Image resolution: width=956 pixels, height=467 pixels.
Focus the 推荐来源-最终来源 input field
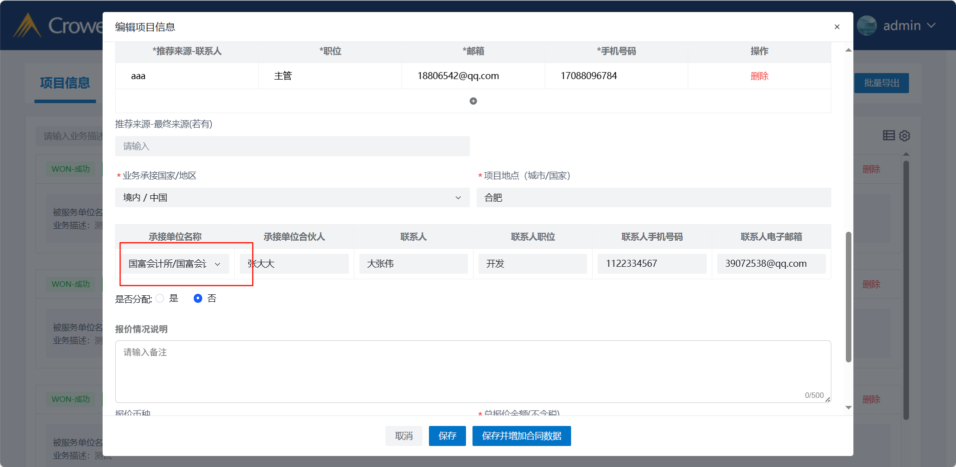[x=292, y=146]
